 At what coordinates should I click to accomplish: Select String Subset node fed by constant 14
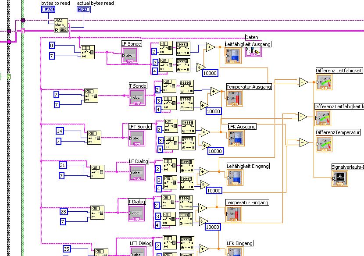pyautogui.click(x=94, y=138)
